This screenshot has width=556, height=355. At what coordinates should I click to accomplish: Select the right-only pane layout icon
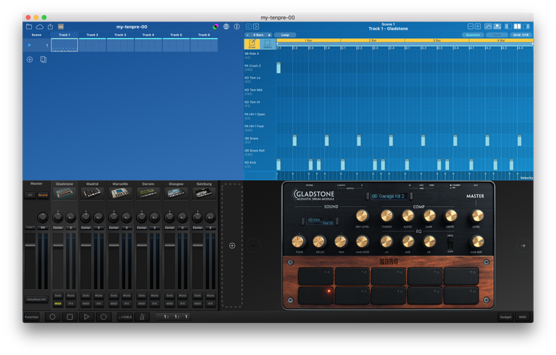pos(527,26)
